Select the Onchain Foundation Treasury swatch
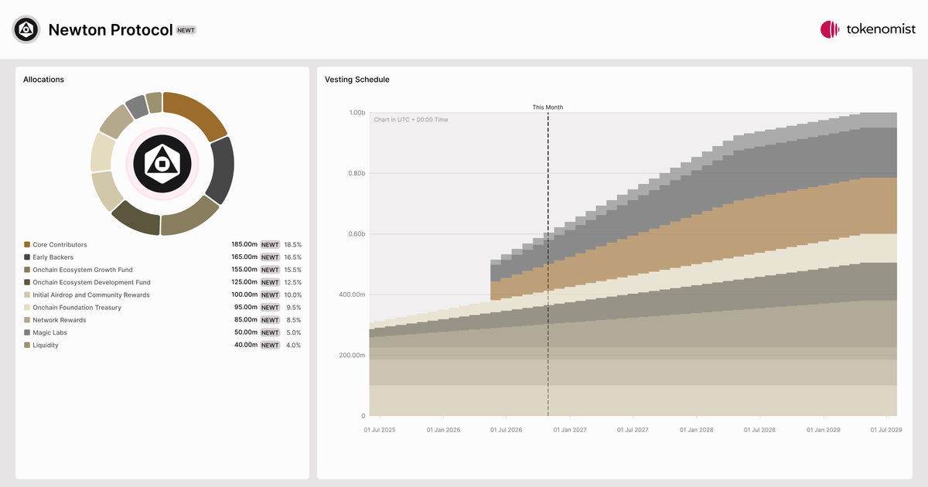The image size is (928, 487). [27, 308]
